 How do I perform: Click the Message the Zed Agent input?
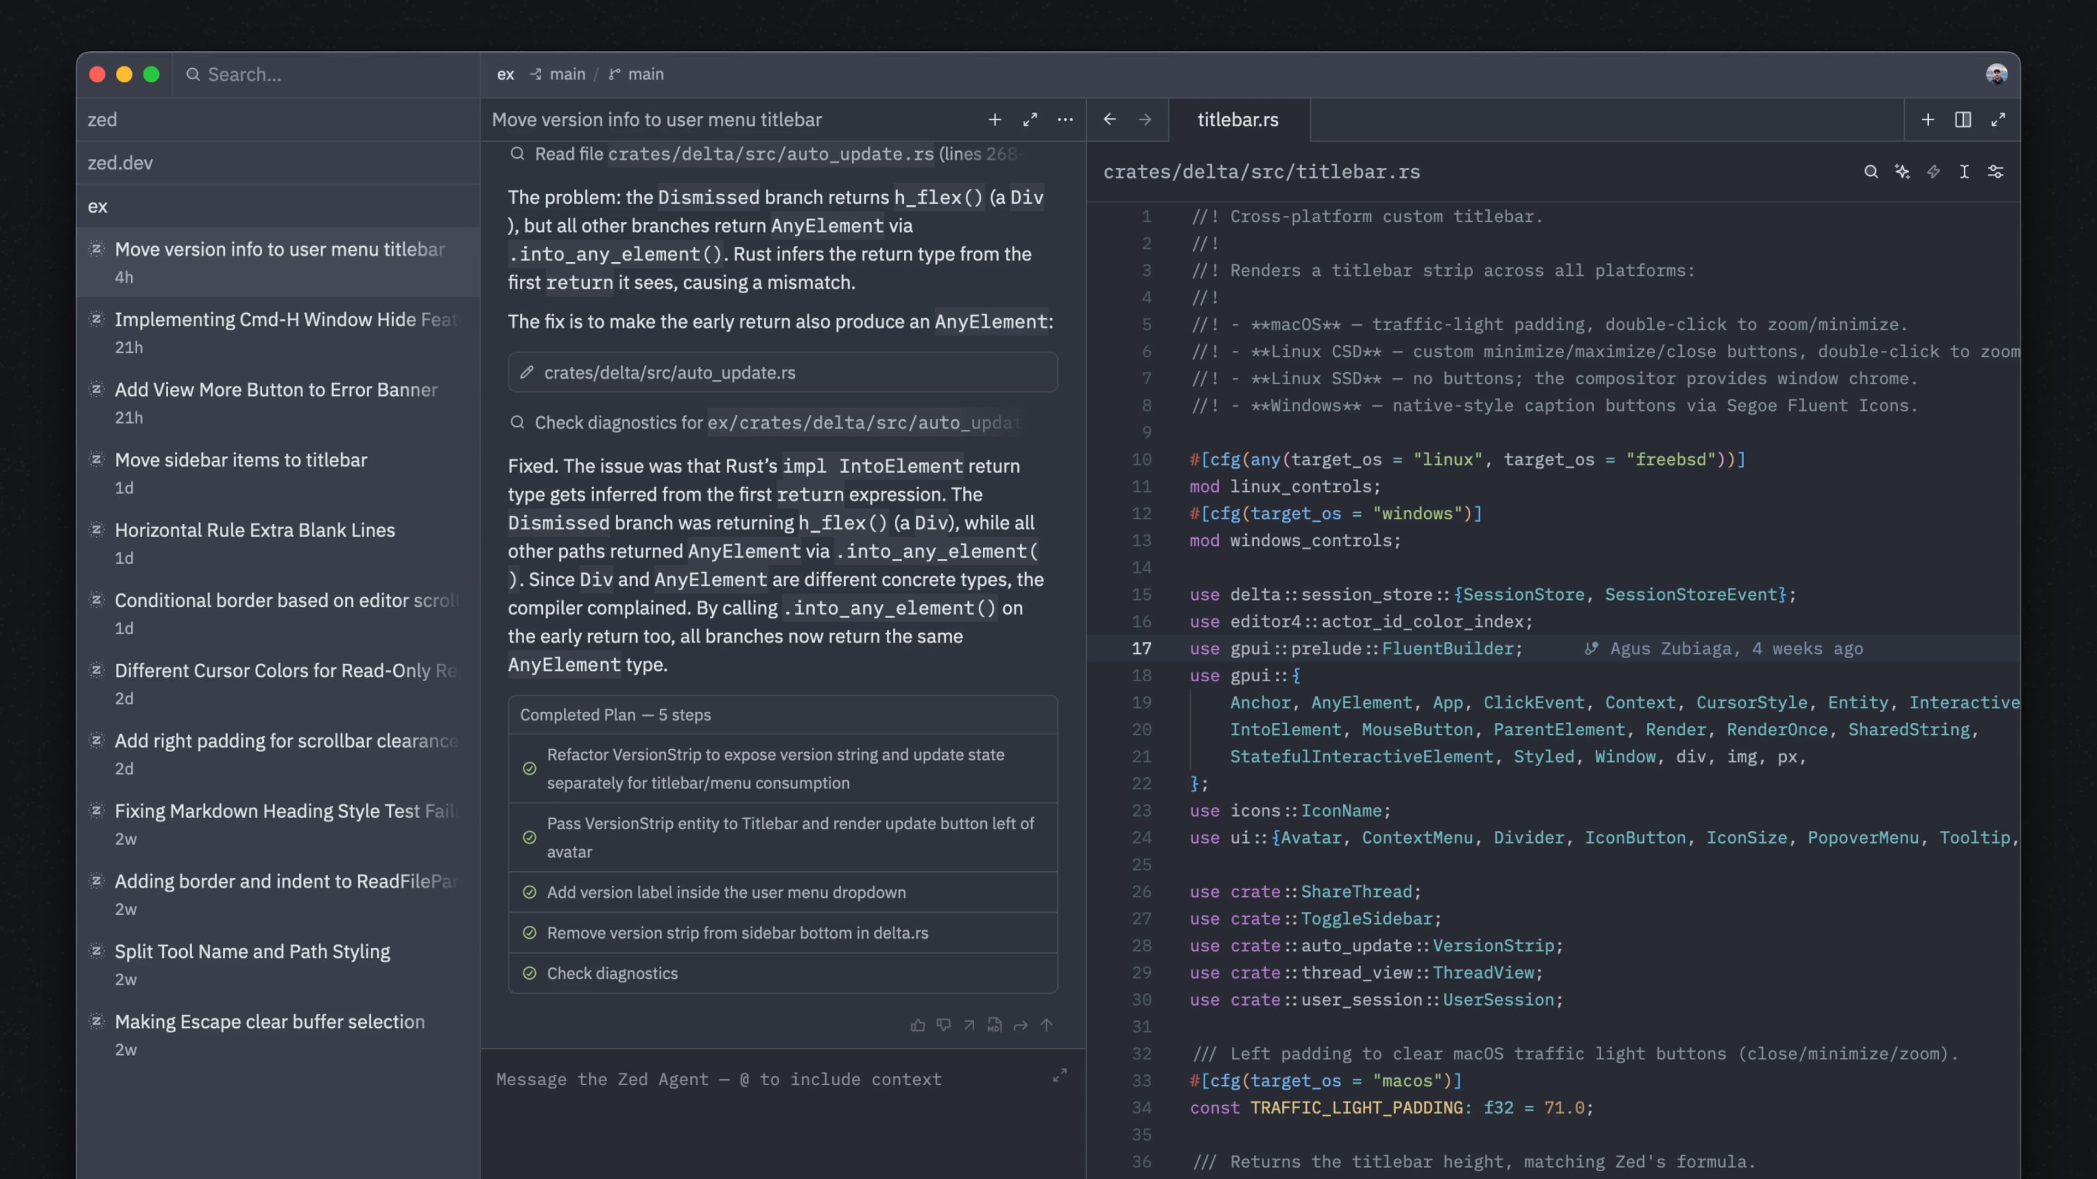(x=719, y=1079)
